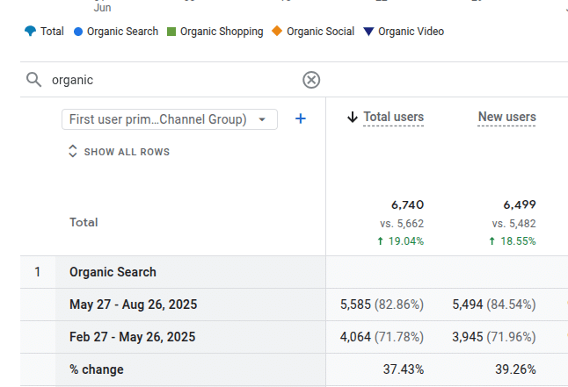Click the sort arrow beside Total users
This screenshot has height=387, width=568.
[x=352, y=118]
